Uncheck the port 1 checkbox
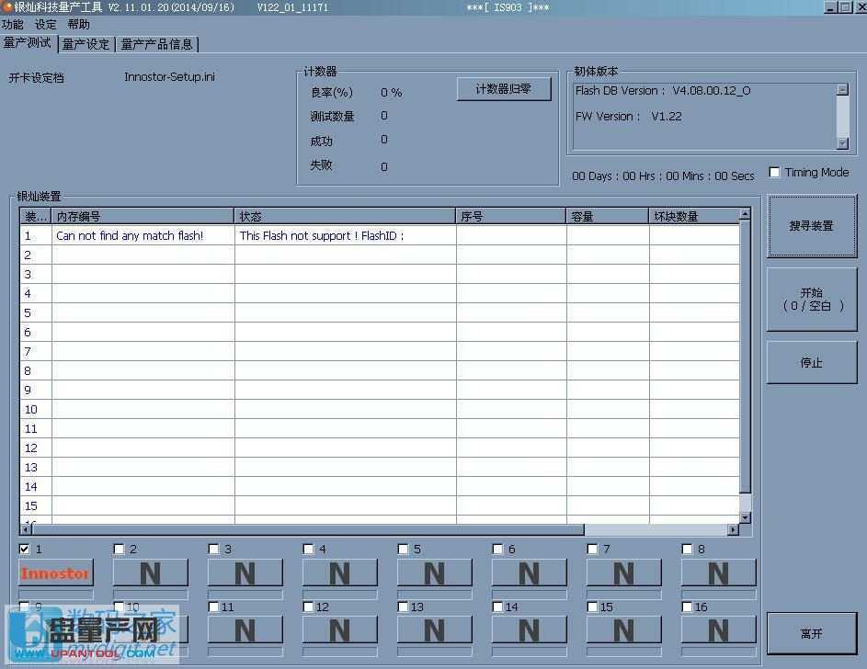This screenshot has height=669, width=867. pyautogui.click(x=23, y=549)
